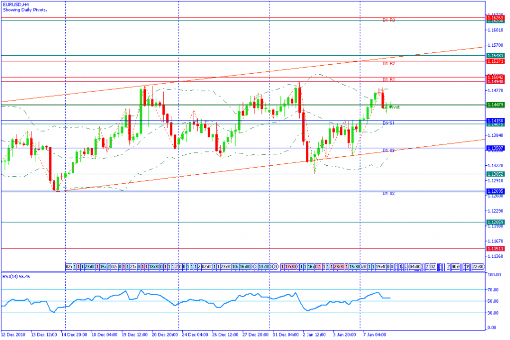Select the D1 S3 support label
The image size is (510, 340).
tap(388, 193)
